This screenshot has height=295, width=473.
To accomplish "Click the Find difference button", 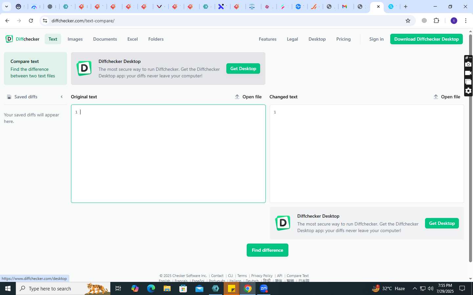I will click(267, 250).
